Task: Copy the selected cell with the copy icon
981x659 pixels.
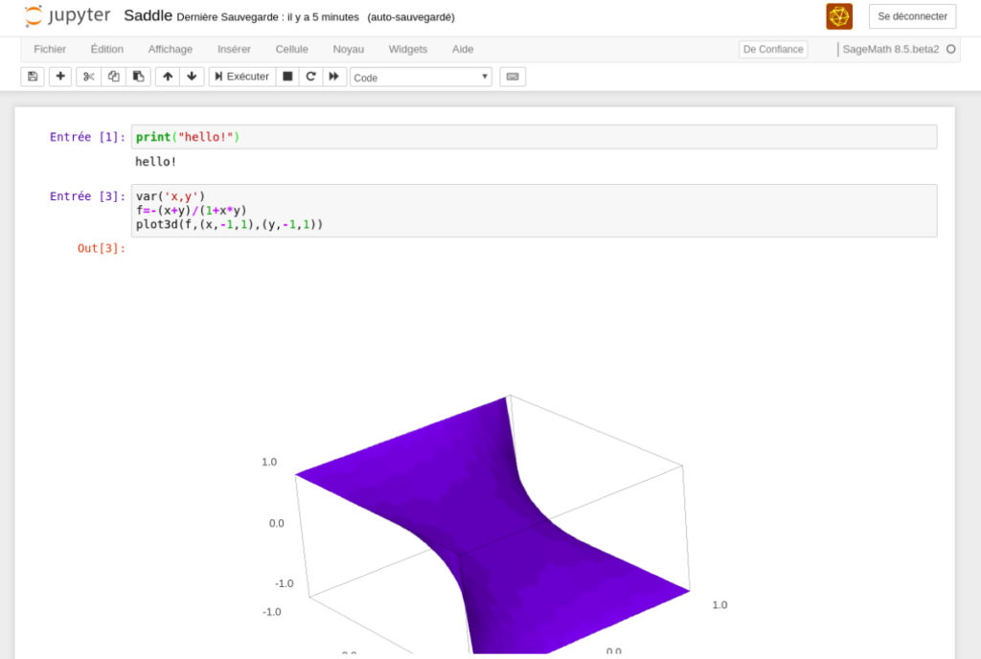Action: pos(112,76)
